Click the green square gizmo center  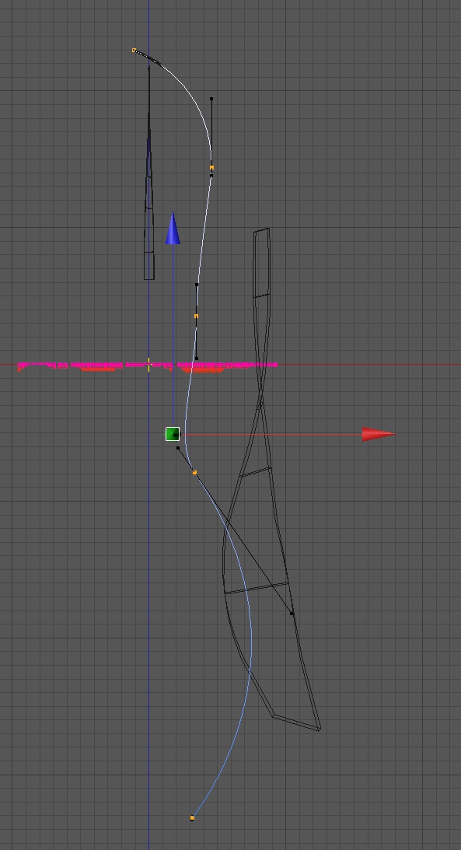point(173,434)
